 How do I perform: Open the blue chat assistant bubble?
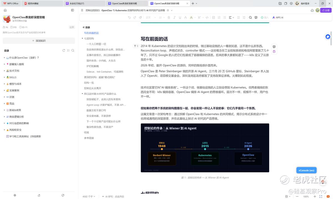(x=328, y=36)
